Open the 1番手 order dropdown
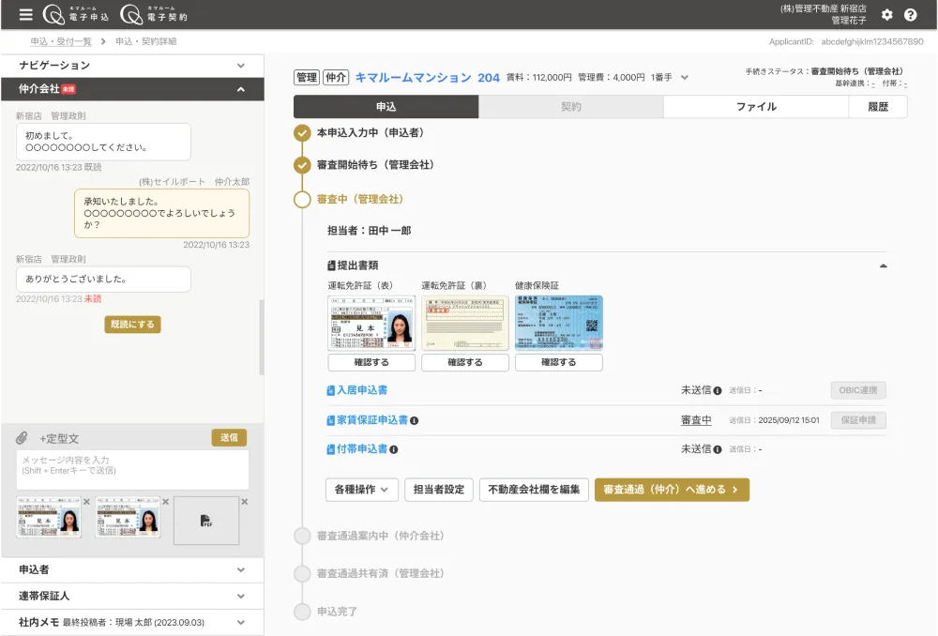The height and width of the screenshot is (636, 938). click(685, 78)
